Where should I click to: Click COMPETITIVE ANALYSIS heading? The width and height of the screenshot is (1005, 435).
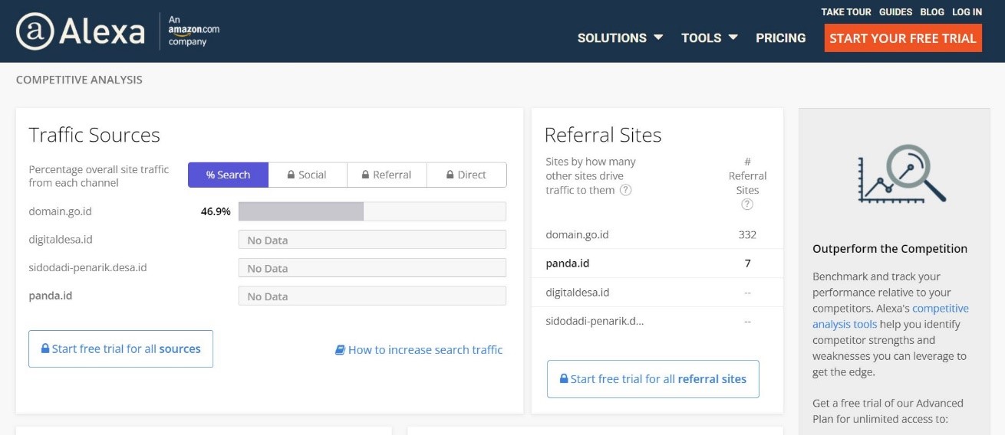point(79,80)
